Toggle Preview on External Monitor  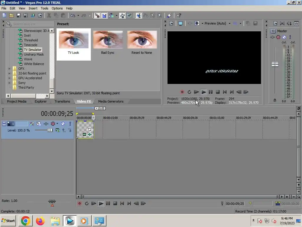coord(180,23)
